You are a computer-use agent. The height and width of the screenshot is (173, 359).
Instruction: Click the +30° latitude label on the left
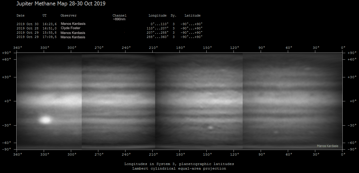click(x=6, y=77)
